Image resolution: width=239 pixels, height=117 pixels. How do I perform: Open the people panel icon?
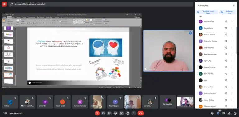[218, 113]
